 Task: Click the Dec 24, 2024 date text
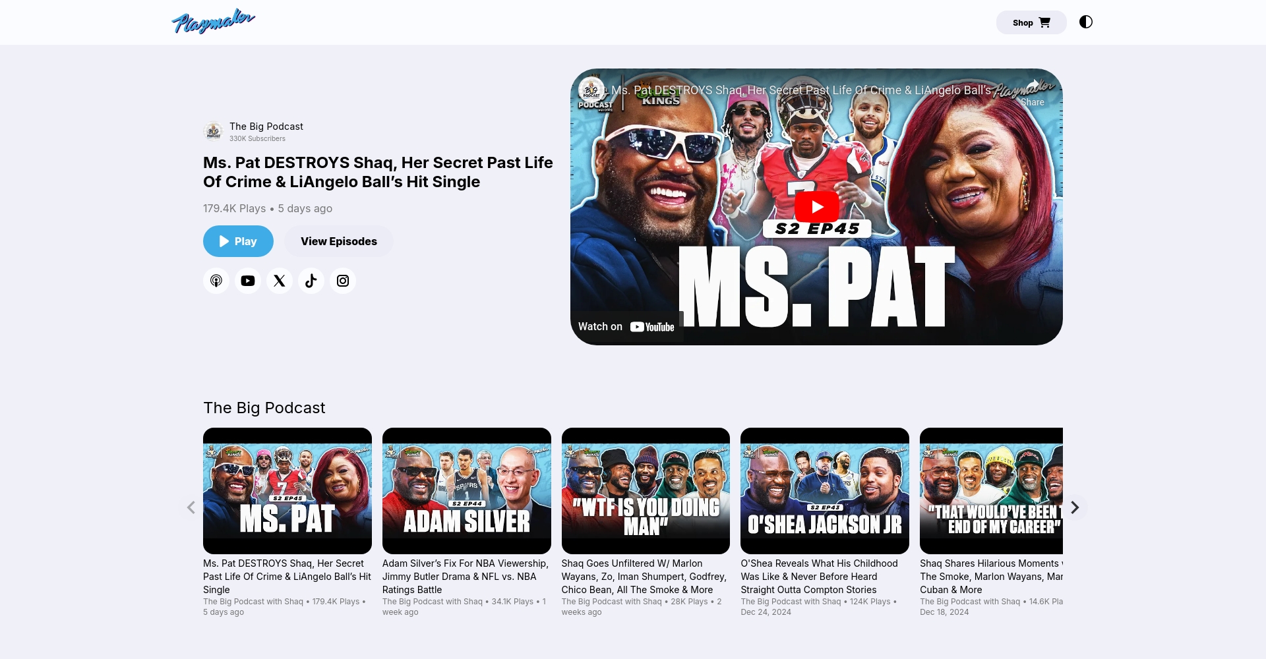[766, 612]
